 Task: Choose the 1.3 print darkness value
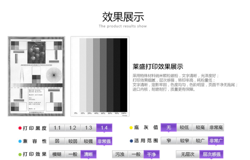pyautogui.click(x=88, y=128)
